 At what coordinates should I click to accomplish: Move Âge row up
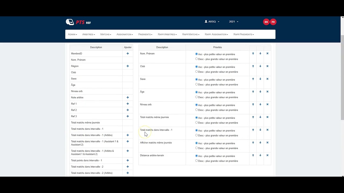pyautogui.click(x=253, y=92)
